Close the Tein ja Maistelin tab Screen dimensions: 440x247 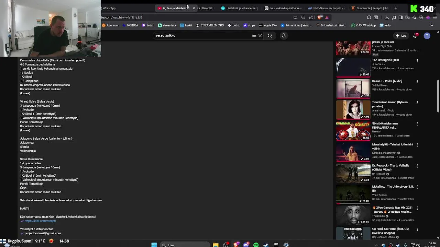click(x=194, y=8)
